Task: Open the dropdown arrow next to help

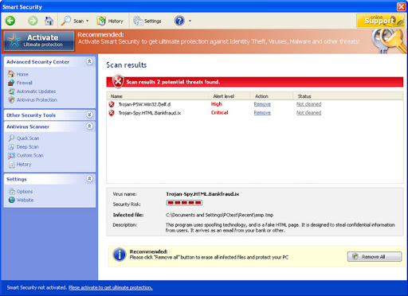Action: coord(190,21)
